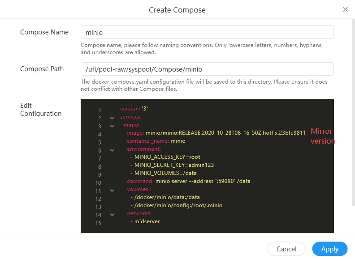Collapse the volumes section fold arrow
The image size is (355, 259).
pyautogui.click(x=112, y=191)
